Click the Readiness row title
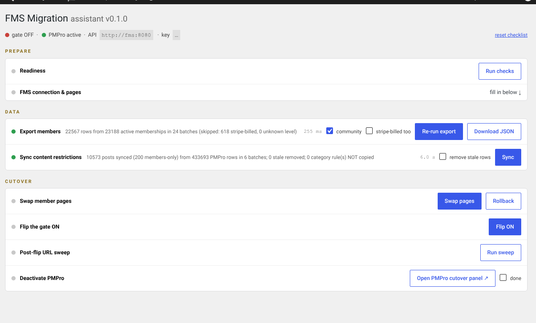 pos(32,71)
